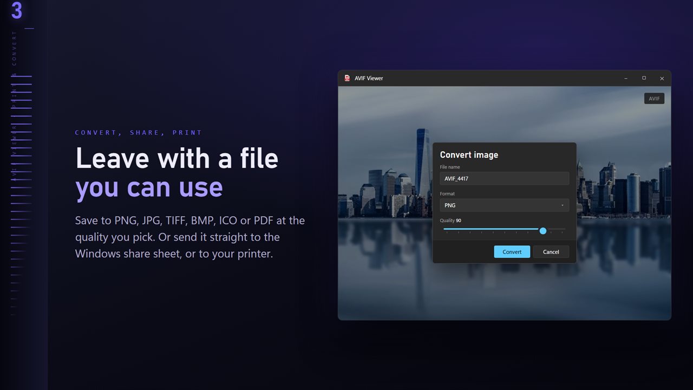Click the 'you can use' purple headline
The height and width of the screenshot is (390, 693).
point(149,187)
